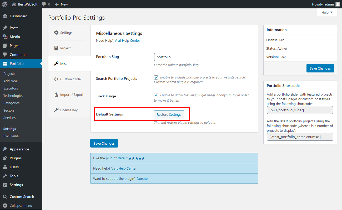Viewport: 342px width, 210px height.
Task: Click the Comments bubble icon in sidebar
Action: [5, 55]
